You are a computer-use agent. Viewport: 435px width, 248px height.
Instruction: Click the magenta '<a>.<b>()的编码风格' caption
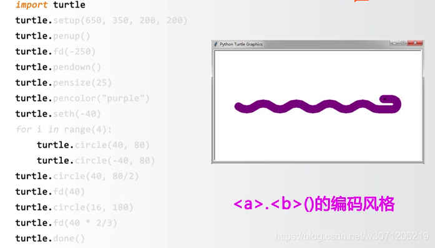(x=314, y=204)
